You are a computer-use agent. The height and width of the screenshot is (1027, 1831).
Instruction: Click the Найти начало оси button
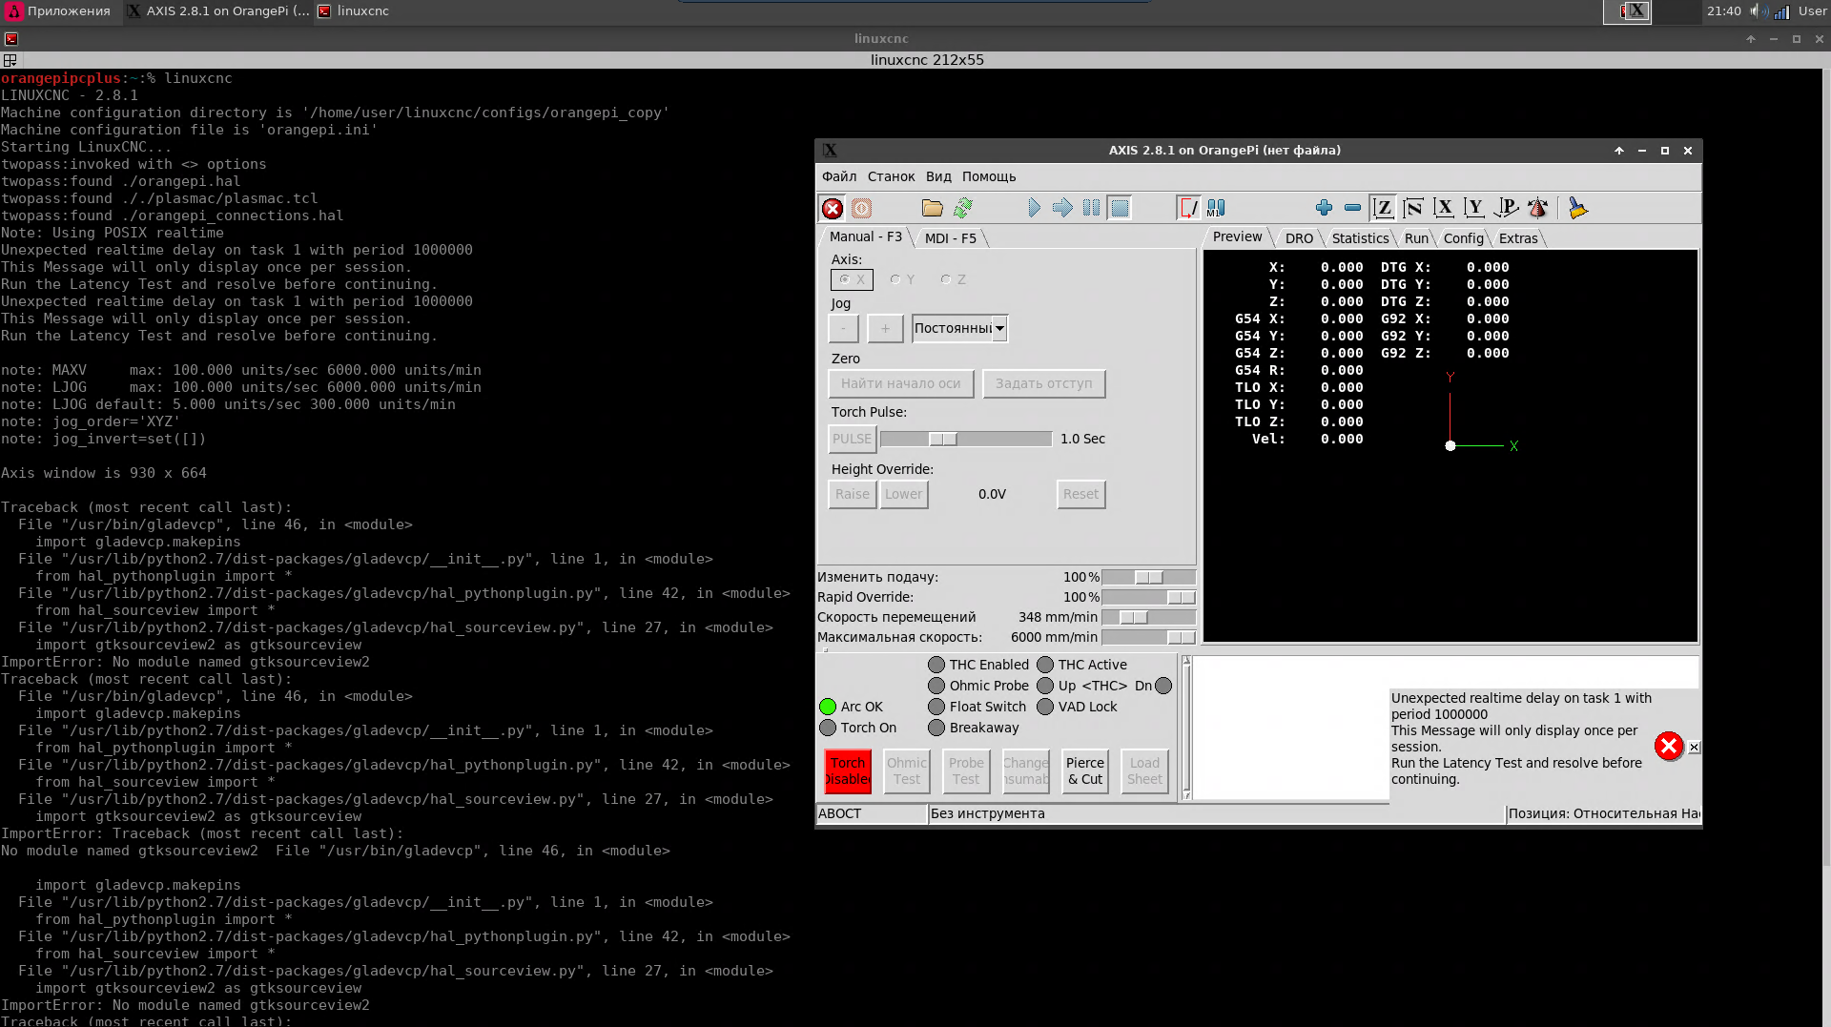pos(901,383)
